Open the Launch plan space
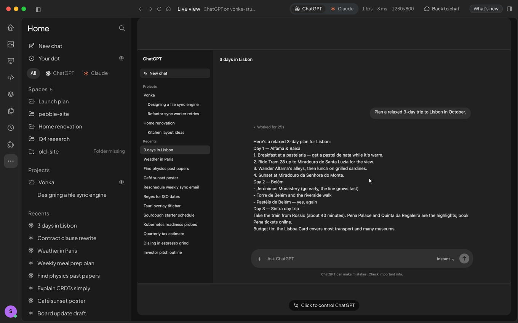This screenshot has height=323, width=518. click(77, 101)
